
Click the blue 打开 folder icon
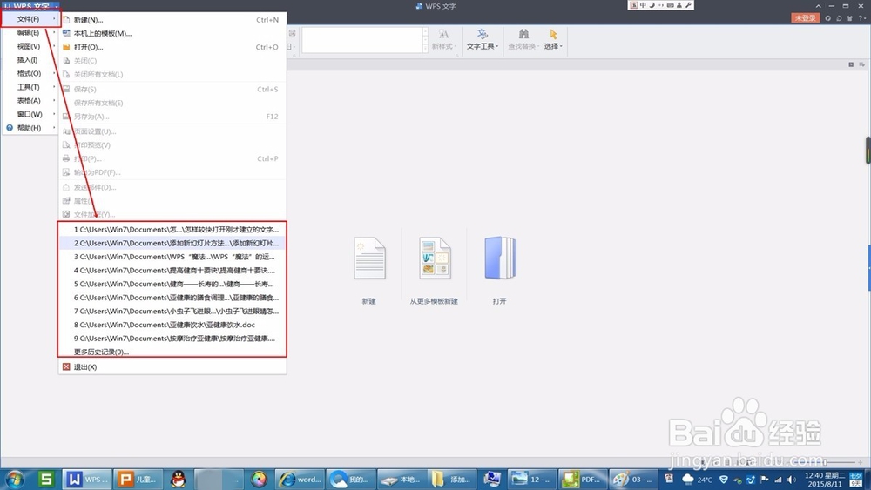(x=499, y=258)
